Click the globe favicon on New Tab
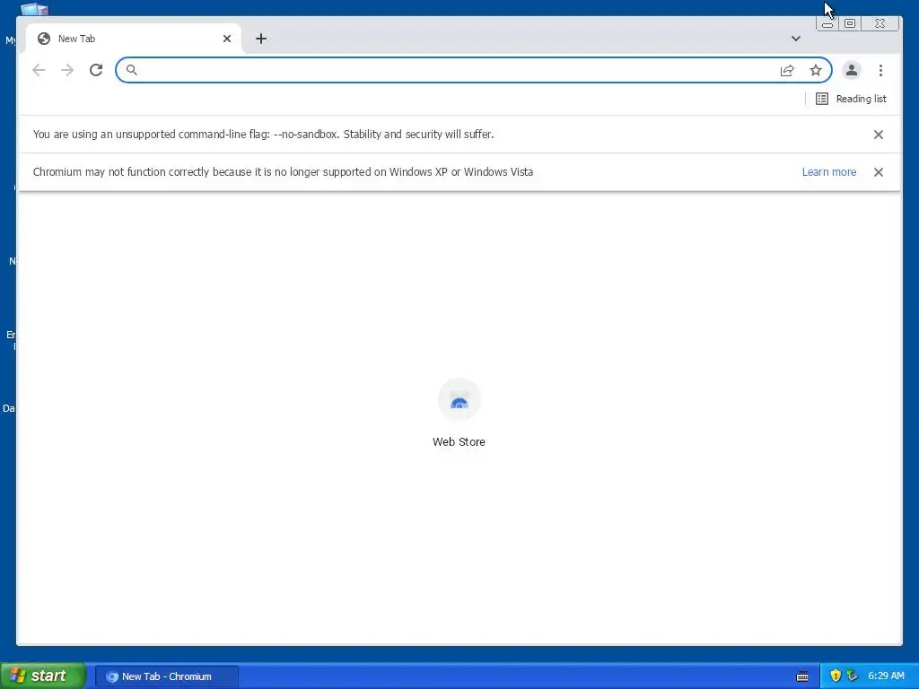The width and height of the screenshot is (919, 689). (x=43, y=39)
